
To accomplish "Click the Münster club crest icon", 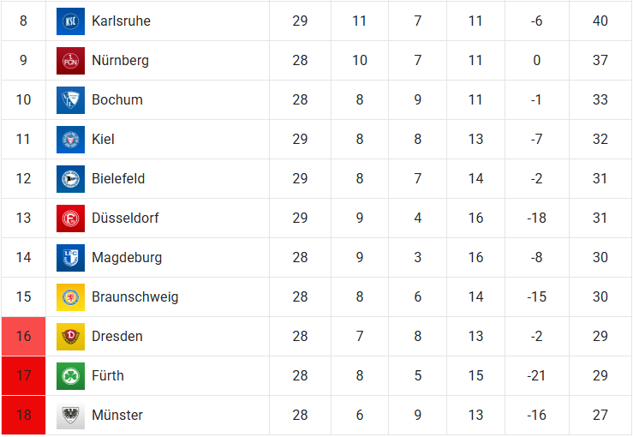I will 70,416.
